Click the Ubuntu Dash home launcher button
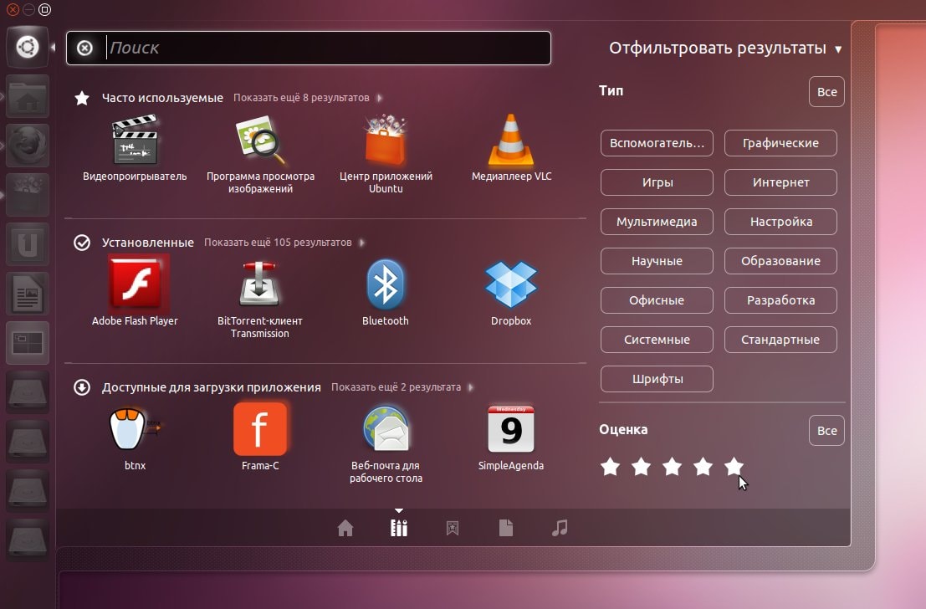This screenshot has height=609, width=926. pos(28,47)
